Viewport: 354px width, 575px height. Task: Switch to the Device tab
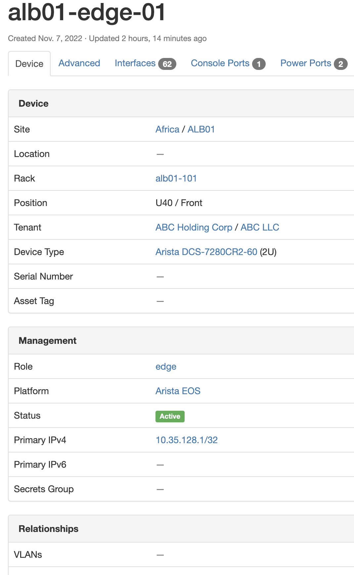(x=29, y=64)
